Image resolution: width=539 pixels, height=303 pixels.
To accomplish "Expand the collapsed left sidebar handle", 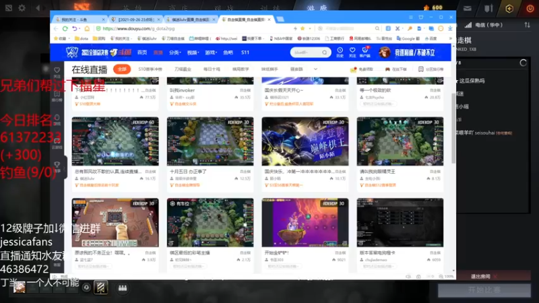I will coord(65,166).
